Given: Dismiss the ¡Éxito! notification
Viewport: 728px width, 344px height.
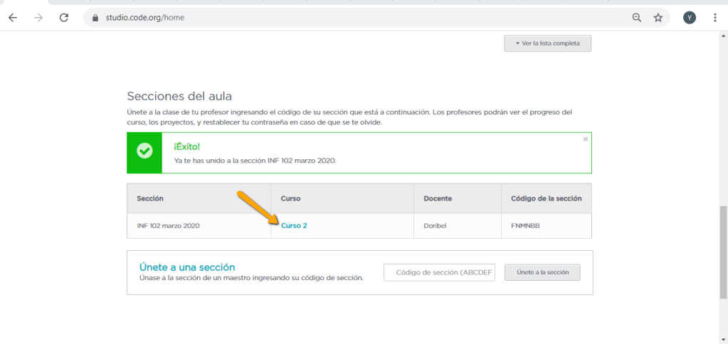Looking at the screenshot, I should point(585,139).
